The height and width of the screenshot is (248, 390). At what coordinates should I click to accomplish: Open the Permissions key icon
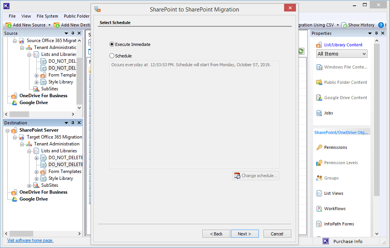click(319, 147)
